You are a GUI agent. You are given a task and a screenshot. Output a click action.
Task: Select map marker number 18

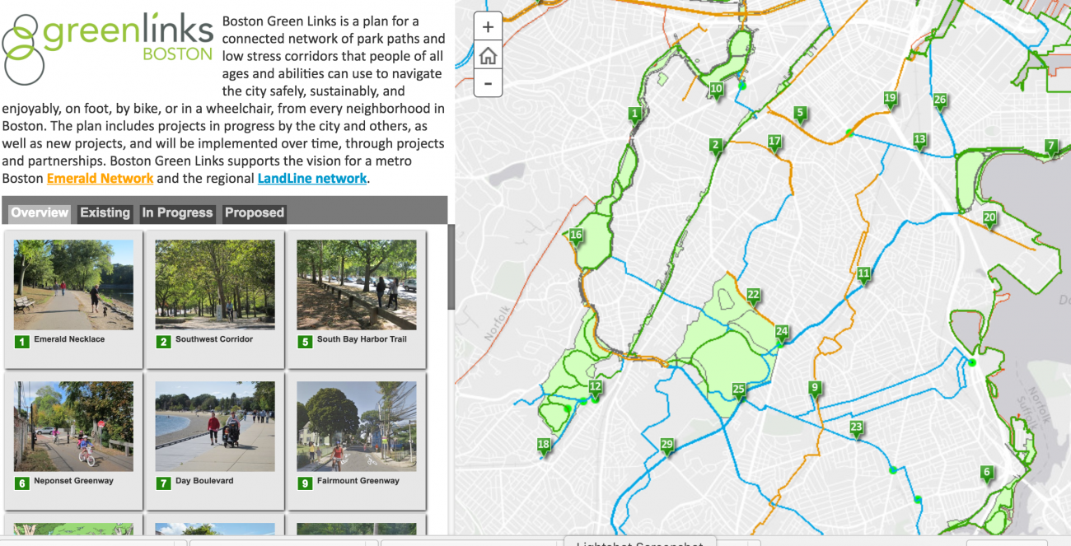(544, 447)
